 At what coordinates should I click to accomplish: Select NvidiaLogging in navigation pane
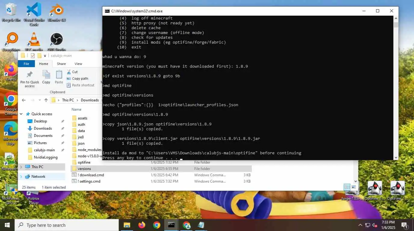pyautogui.click(x=45, y=157)
